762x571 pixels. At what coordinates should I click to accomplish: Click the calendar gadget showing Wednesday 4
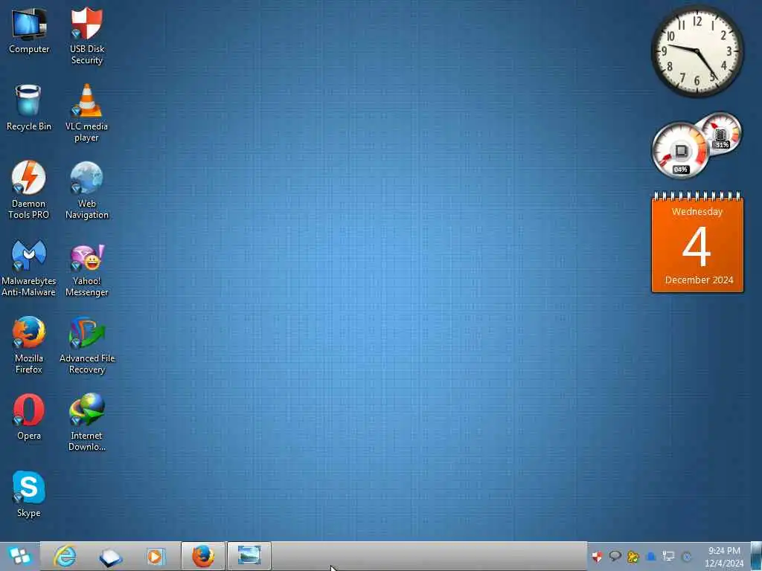pyautogui.click(x=697, y=242)
